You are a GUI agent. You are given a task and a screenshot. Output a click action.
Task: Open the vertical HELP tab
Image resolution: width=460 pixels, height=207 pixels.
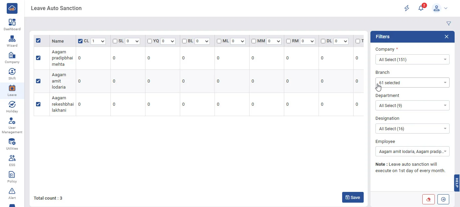click(457, 183)
